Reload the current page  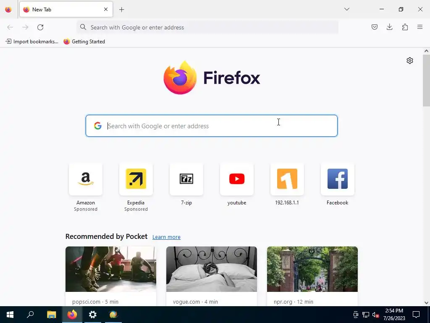[40, 27]
